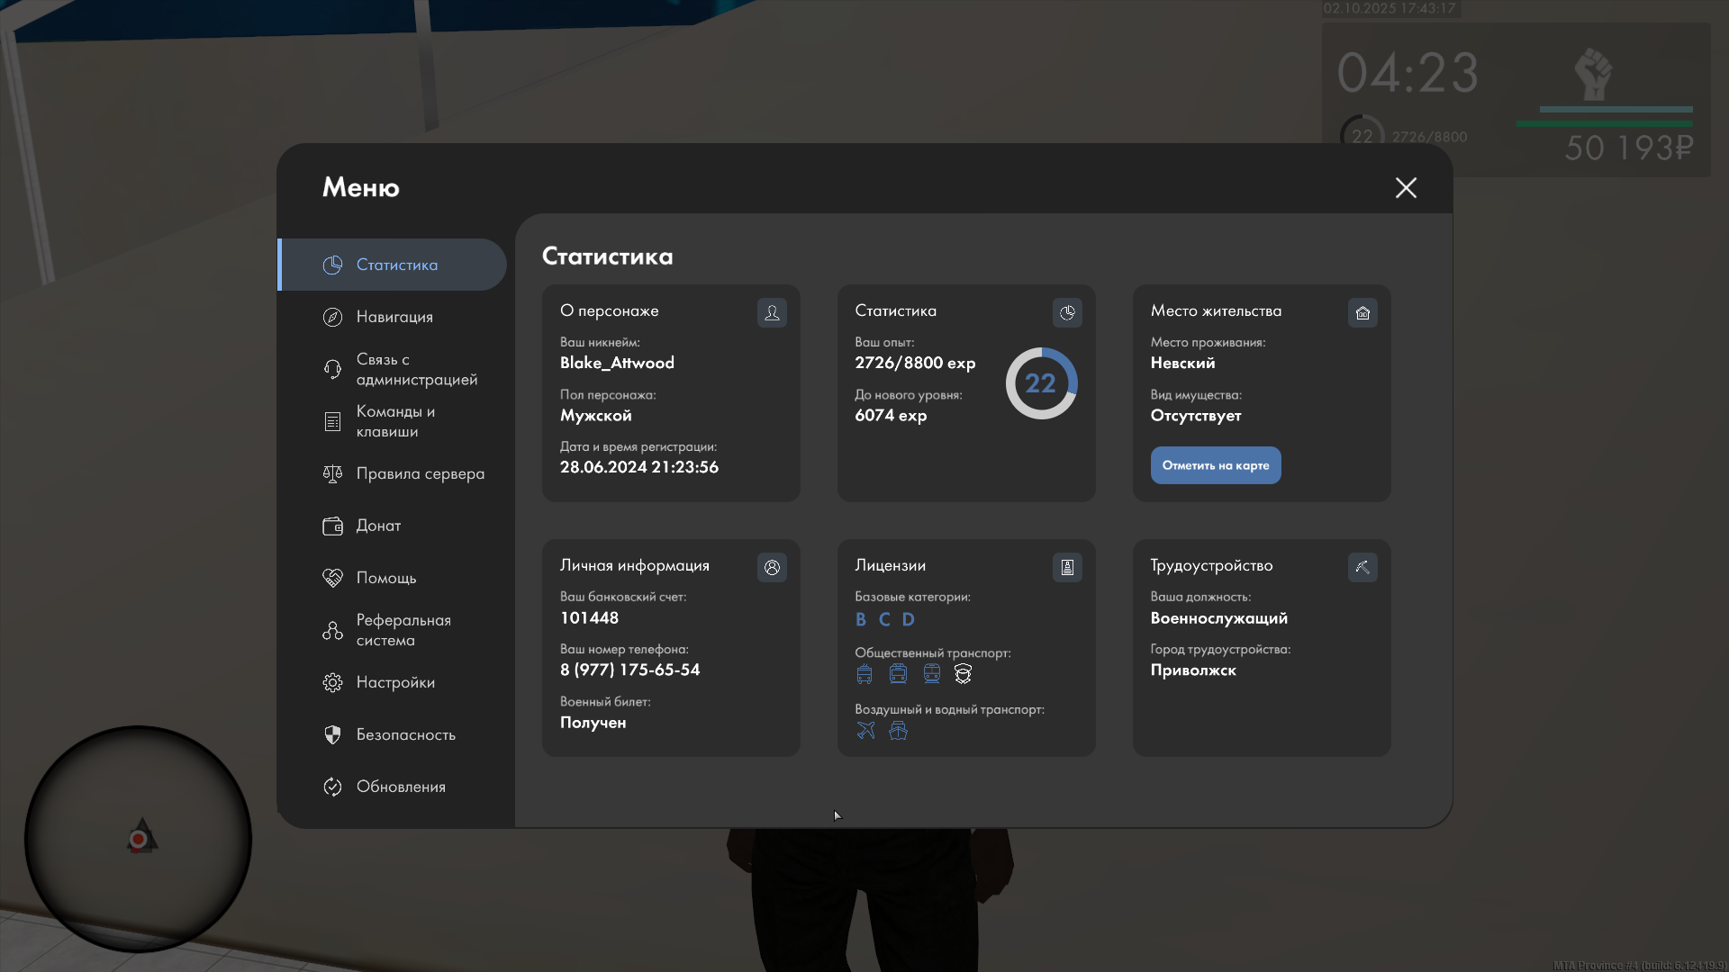Click the license document icon in Лицензии card

[x=1067, y=567]
